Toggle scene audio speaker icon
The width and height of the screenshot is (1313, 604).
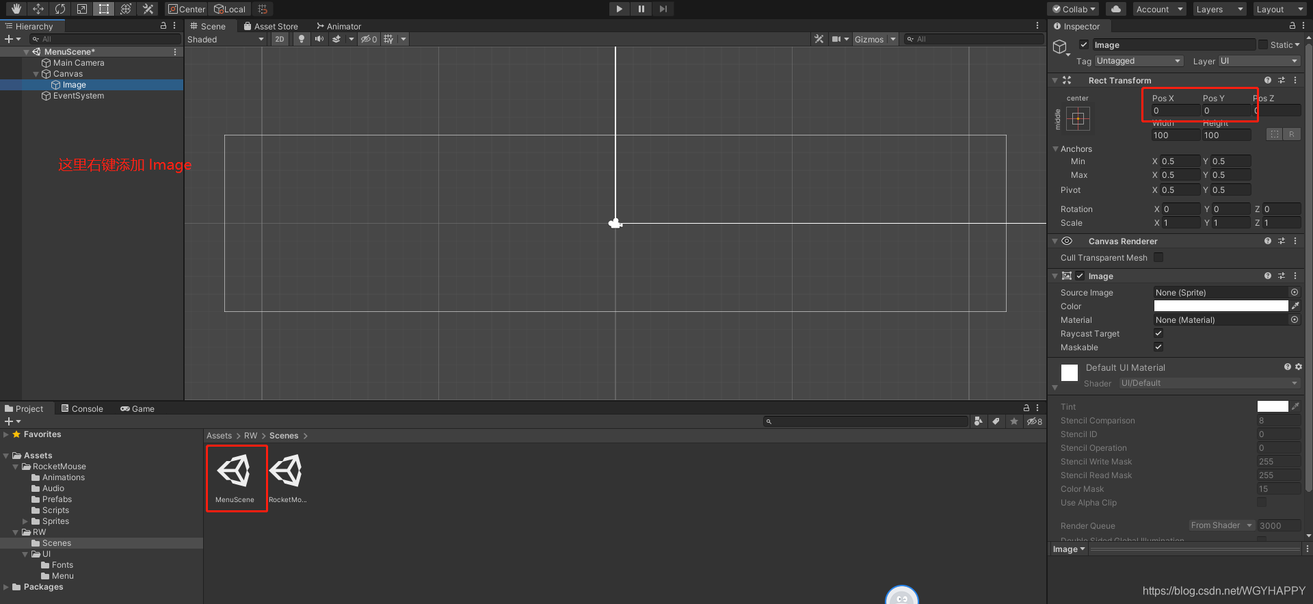tap(319, 39)
